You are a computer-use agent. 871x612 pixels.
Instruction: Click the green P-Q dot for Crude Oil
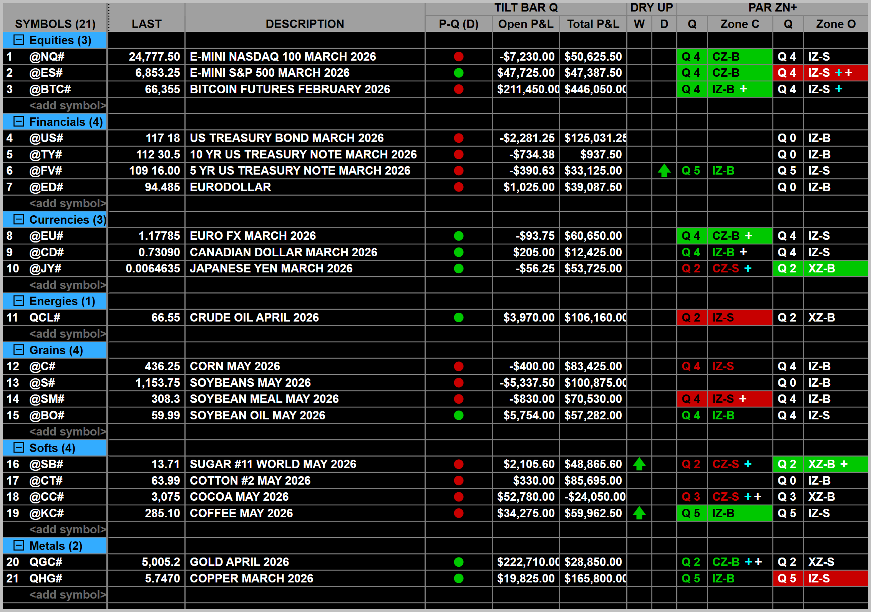pos(458,318)
